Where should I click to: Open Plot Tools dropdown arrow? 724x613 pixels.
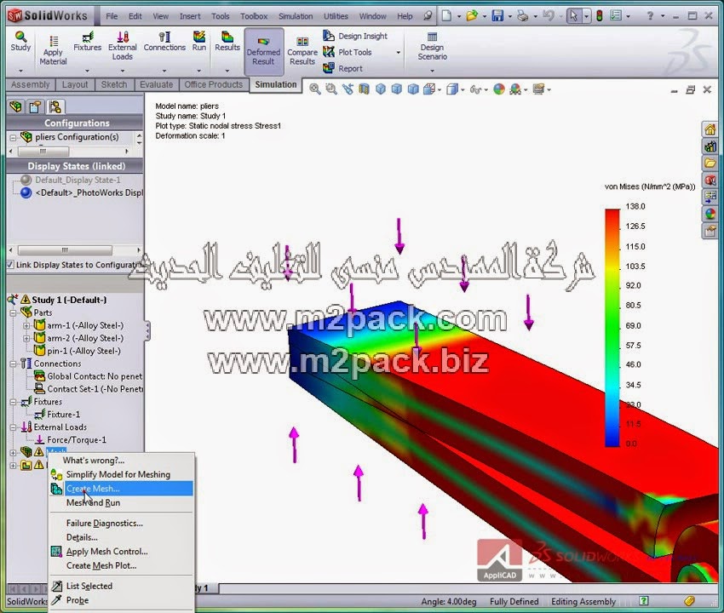click(398, 53)
